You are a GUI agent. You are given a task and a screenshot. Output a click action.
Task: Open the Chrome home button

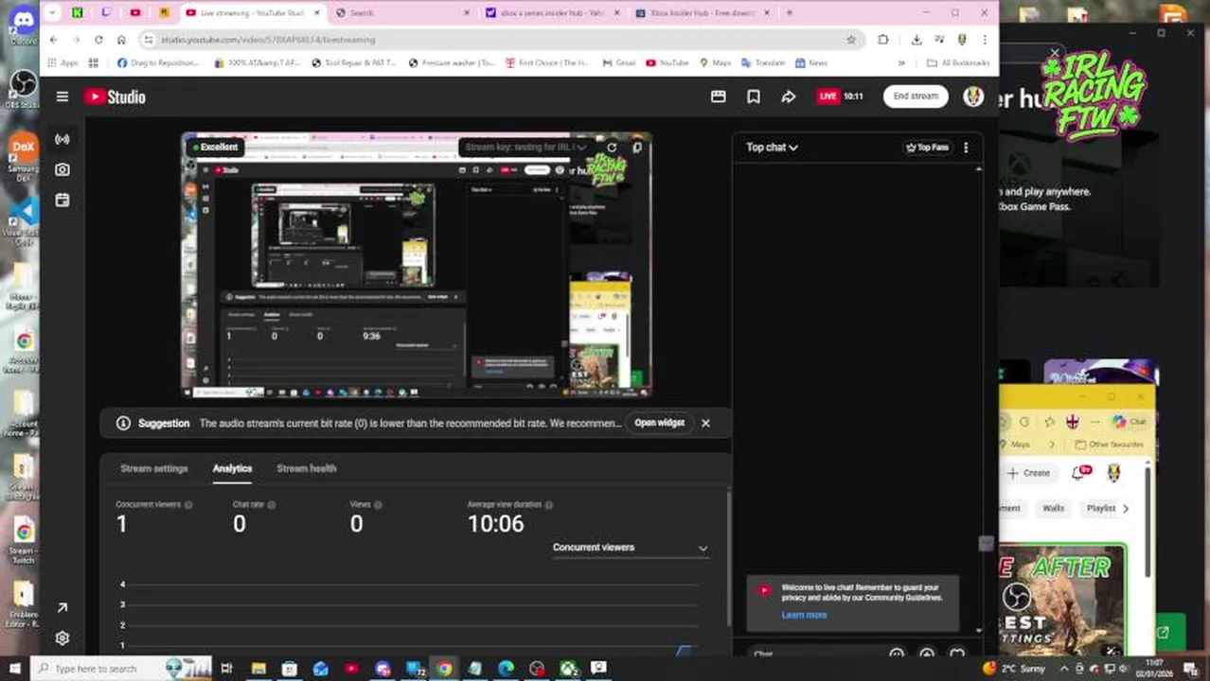pyautogui.click(x=121, y=40)
